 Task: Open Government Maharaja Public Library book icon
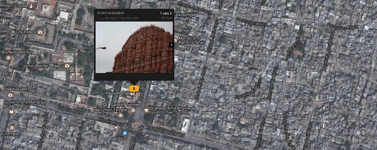[x=12, y=111]
